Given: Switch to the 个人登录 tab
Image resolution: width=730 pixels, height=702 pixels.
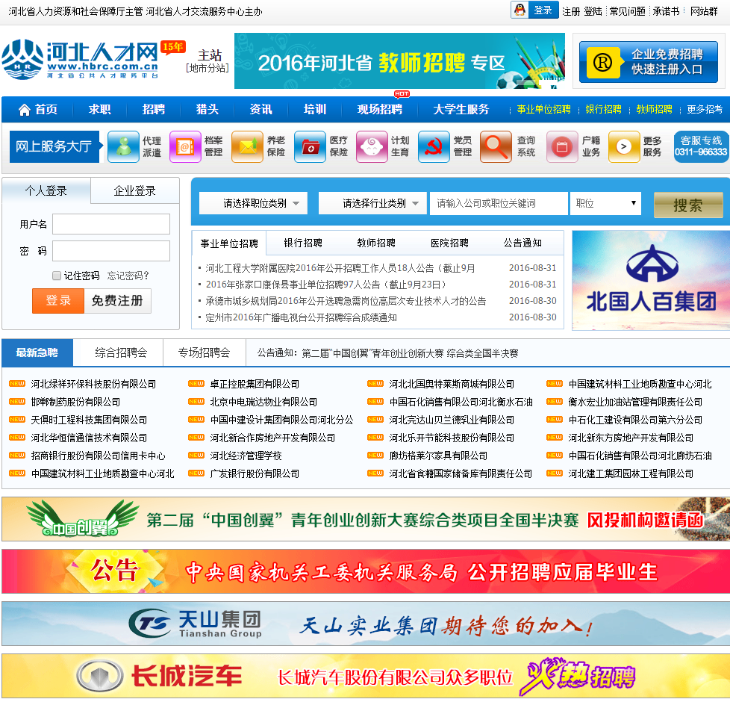Looking at the screenshot, I should pyautogui.click(x=46, y=190).
